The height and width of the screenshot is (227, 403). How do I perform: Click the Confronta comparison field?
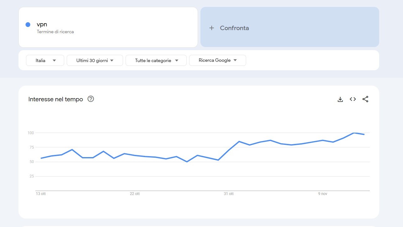coord(234,28)
